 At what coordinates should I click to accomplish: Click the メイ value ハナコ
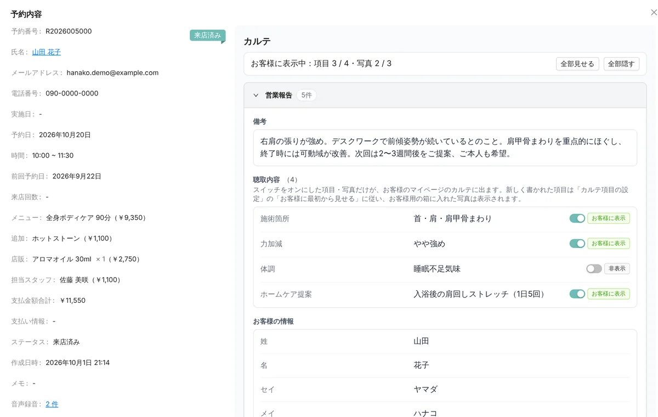(x=426, y=413)
